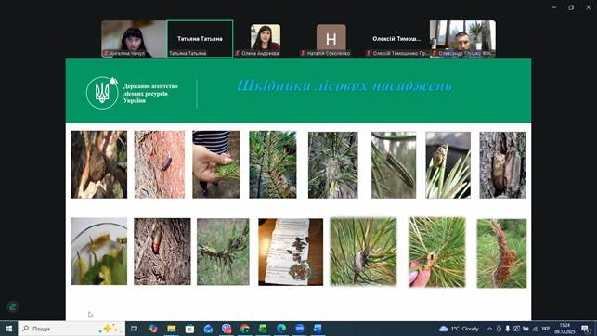This screenshot has width=597, height=336.
Task: Click the Пошук taskbar search box
Action: pyautogui.click(x=71, y=329)
